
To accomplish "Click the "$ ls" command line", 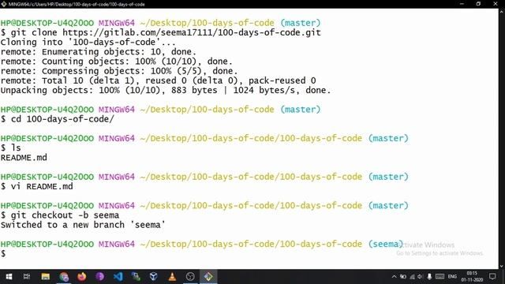I will coord(11,148).
